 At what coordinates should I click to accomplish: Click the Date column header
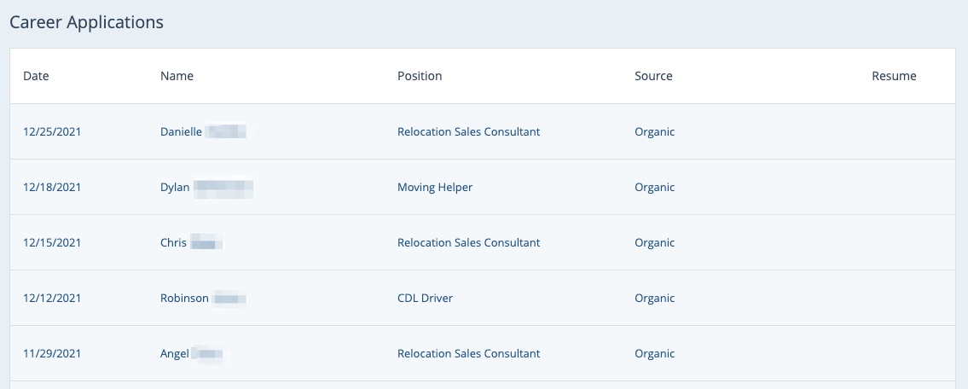pyautogui.click(x=36, y=76)
